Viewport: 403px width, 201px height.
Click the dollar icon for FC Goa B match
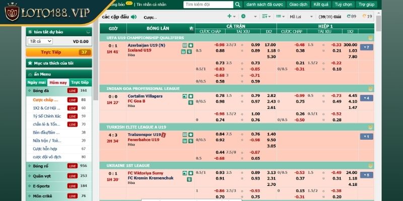190,102
